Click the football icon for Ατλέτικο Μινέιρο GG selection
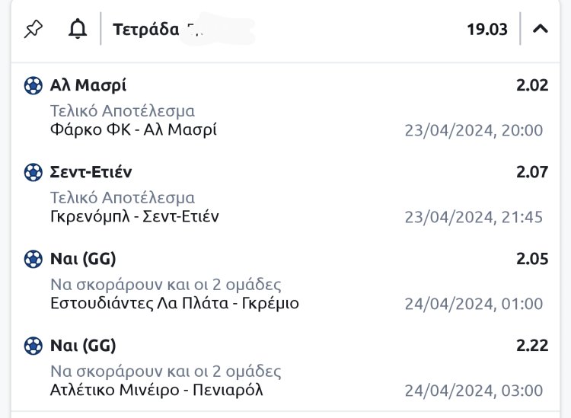The height and width of the screenshot is (418, 571). (33, 346)
